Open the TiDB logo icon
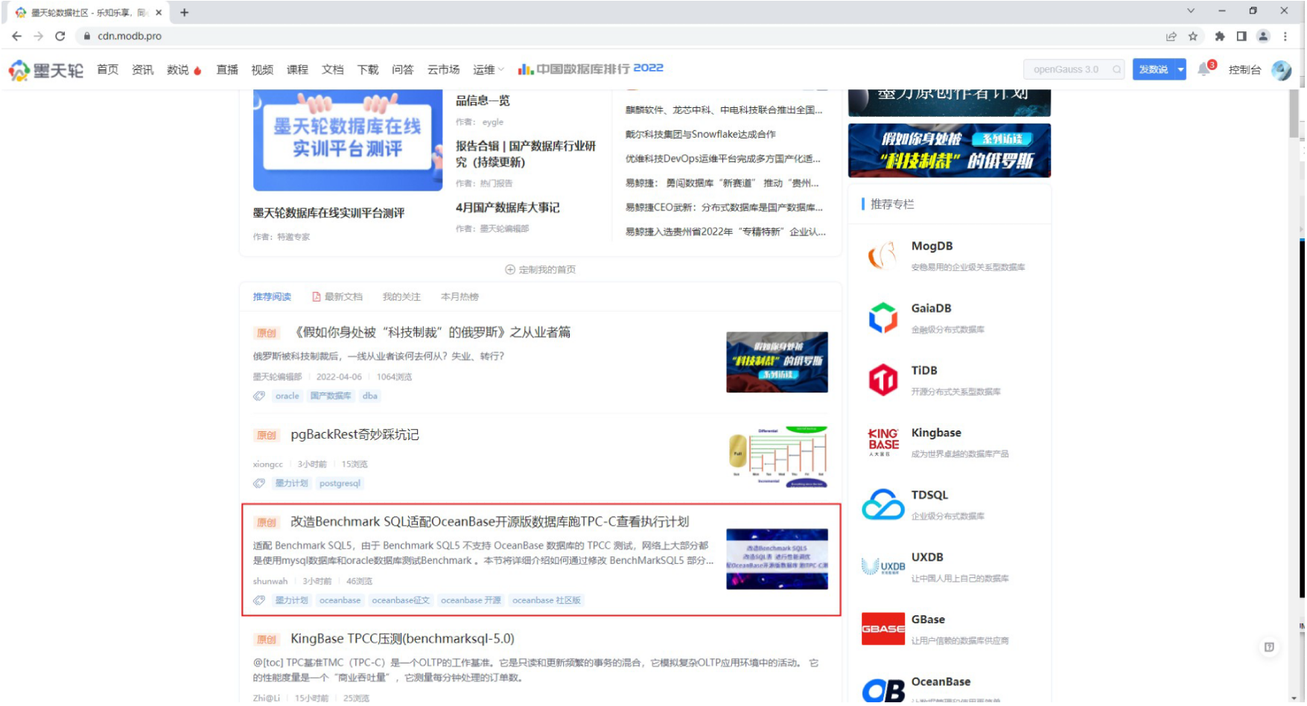1307x706 pixels. pos(883,380)
